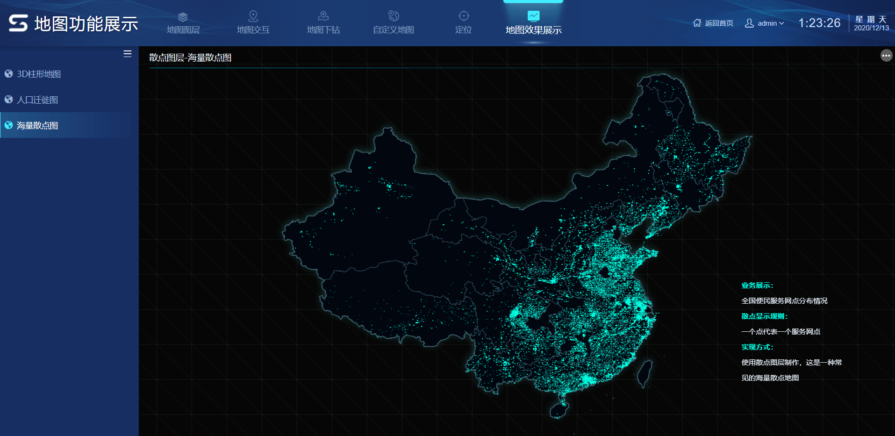
Task: Switch to the 人口迁徙图 menu entry
Action: [38, 100]
